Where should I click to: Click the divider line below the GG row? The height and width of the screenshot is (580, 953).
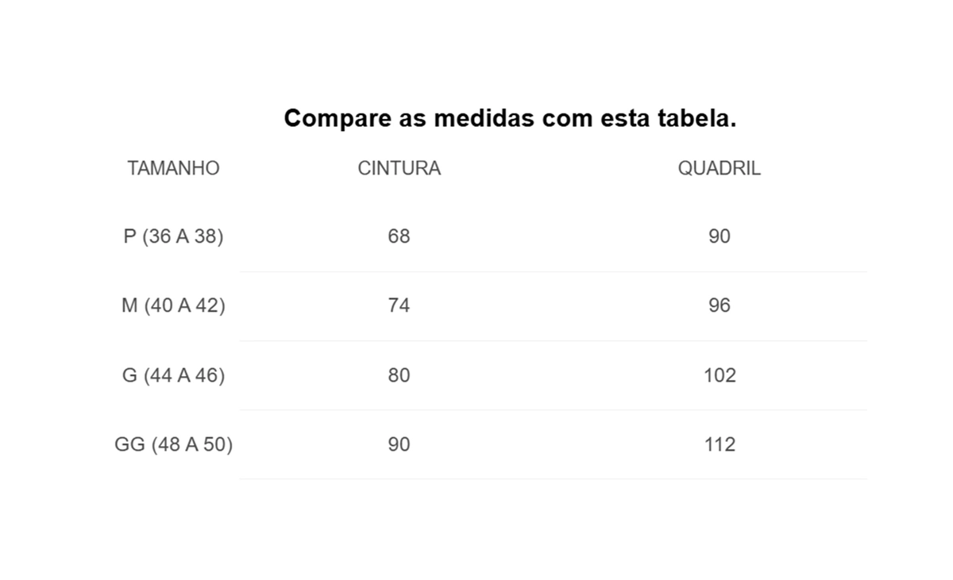pos(553,478)
